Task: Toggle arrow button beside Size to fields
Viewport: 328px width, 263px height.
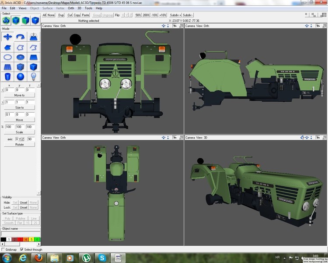Action: pos(3,102)
